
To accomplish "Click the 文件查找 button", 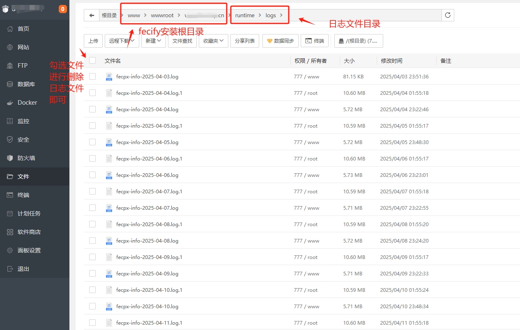I will tap(182, 41).
